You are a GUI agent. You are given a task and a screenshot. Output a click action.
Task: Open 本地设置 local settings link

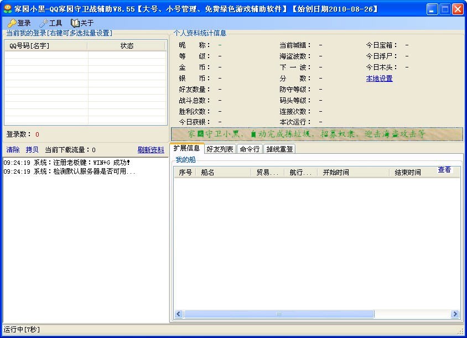click(379, 79)
